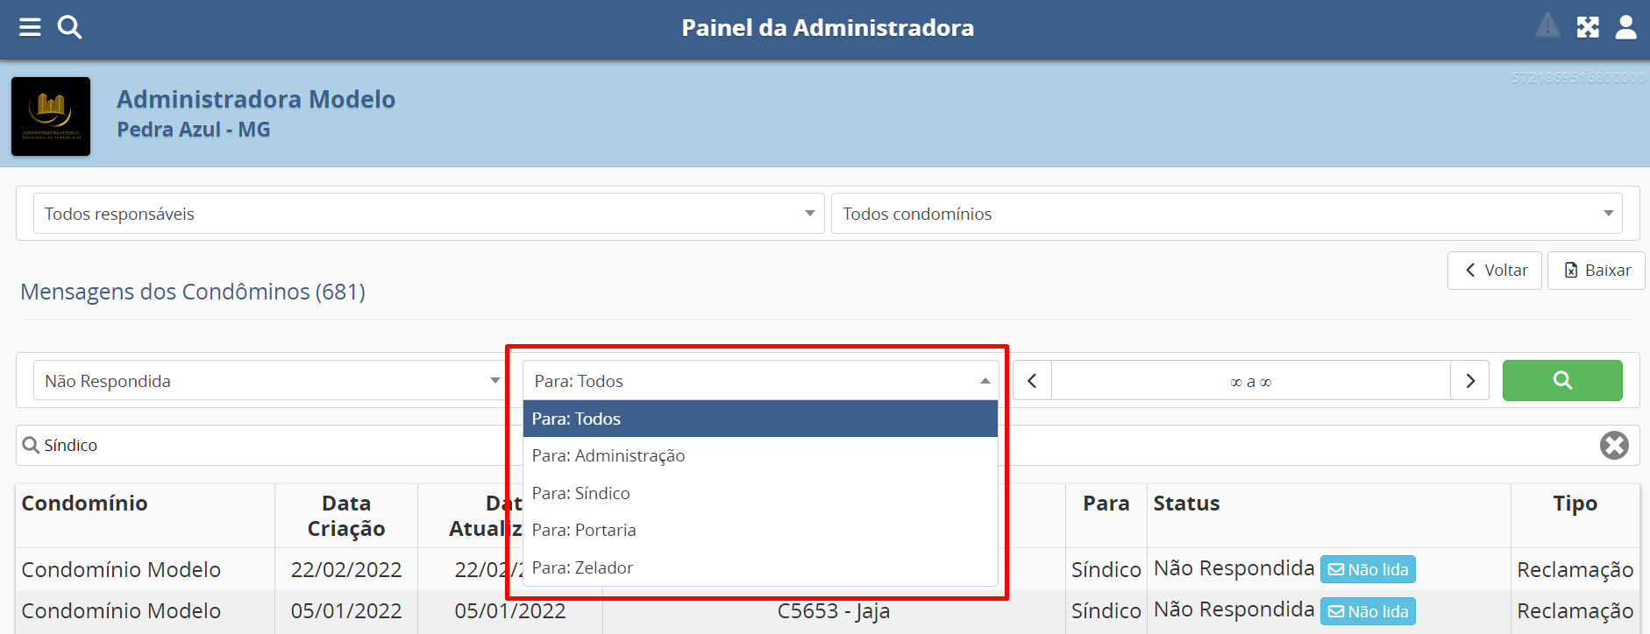This screenshot has width=1650, height=634.
Task: Expand the Todos responsáveis dropdown
Action: pos(428,214)
